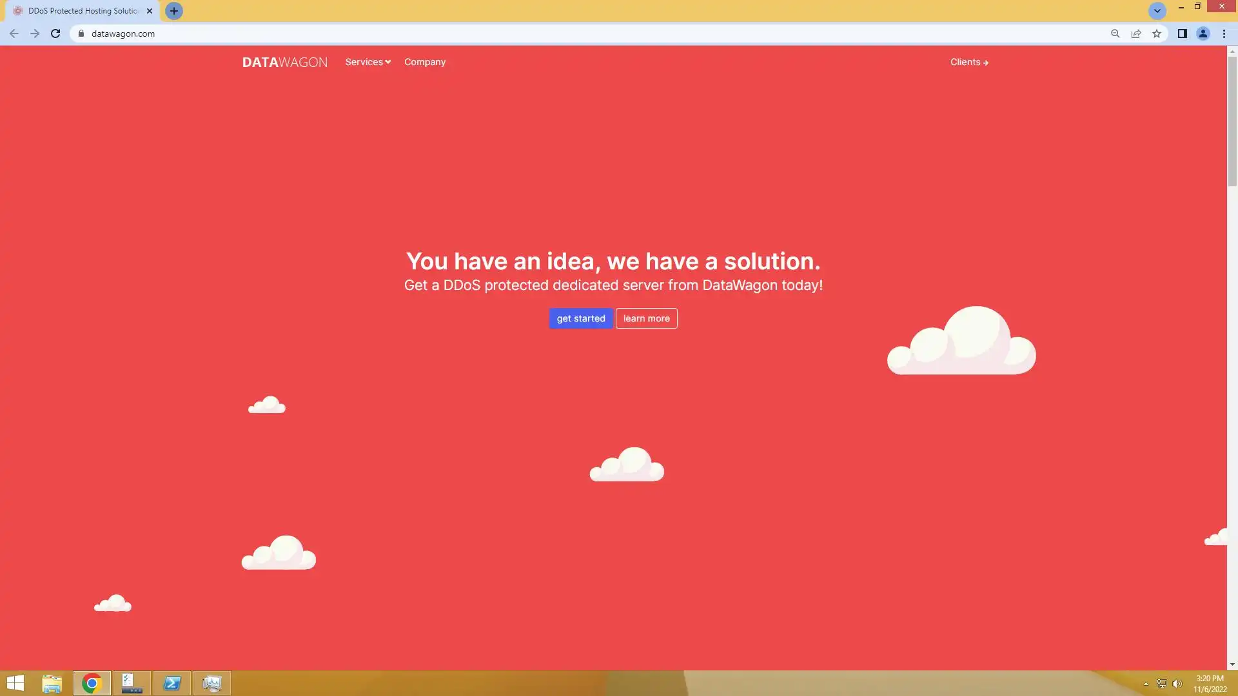Open PowerShell from the taskbar
1238x696 pixels.
[172, 683]
